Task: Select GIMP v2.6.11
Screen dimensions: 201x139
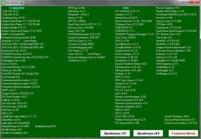Action: tap(9, 90)
